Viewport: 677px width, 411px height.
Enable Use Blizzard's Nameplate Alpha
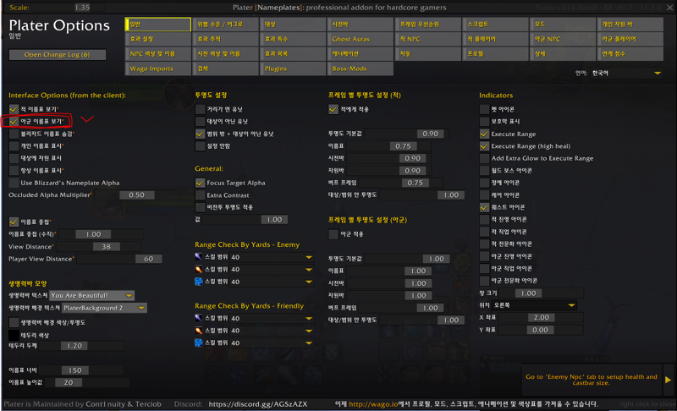tap(14, 183)
